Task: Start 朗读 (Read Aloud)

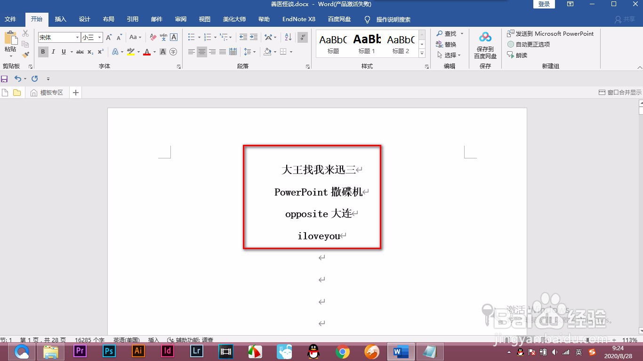Action: coord(519,55)
